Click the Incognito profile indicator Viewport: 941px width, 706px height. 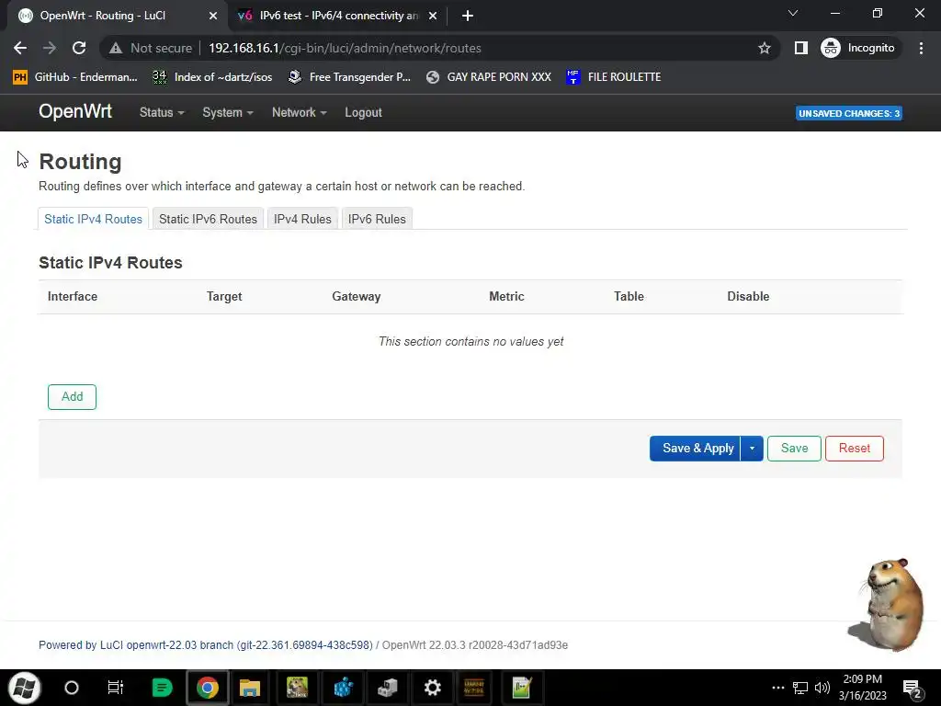point(858,48)
